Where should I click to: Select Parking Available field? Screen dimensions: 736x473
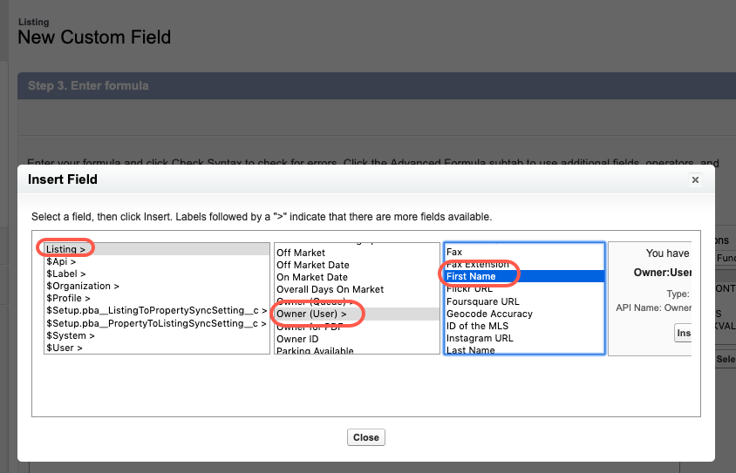coord(357,350)
